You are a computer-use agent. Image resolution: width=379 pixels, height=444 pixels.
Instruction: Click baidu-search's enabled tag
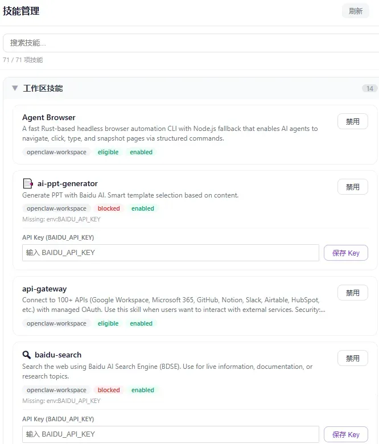tap(143, 390)
